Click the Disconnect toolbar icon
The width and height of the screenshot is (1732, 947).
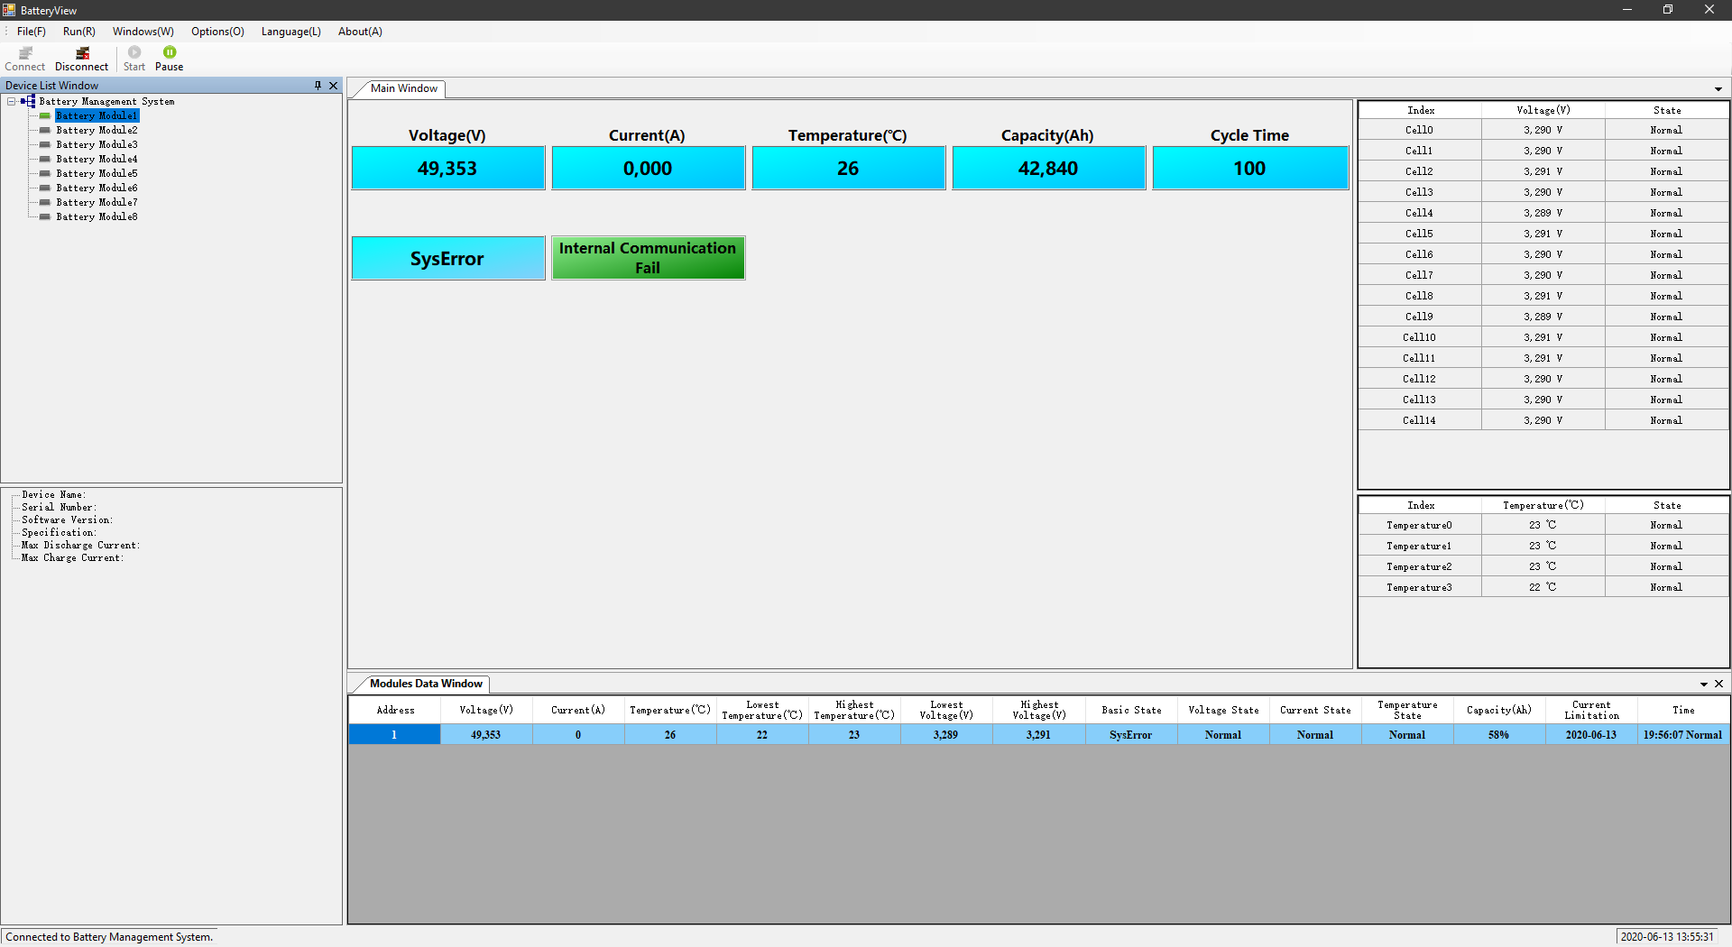(x=81, y=59)
